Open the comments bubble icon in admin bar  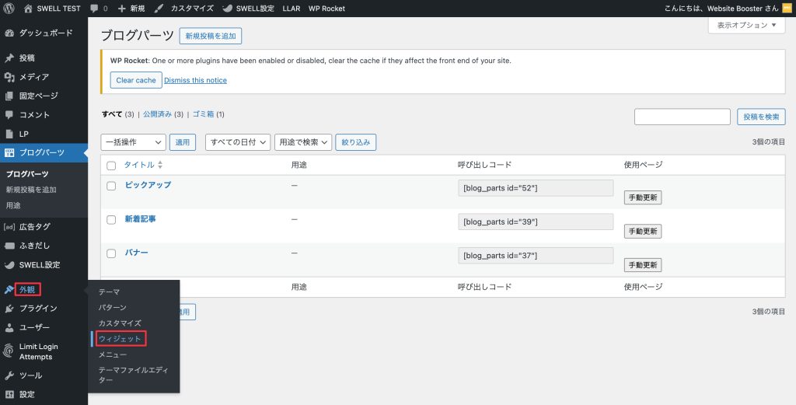(x=94, y=9)
